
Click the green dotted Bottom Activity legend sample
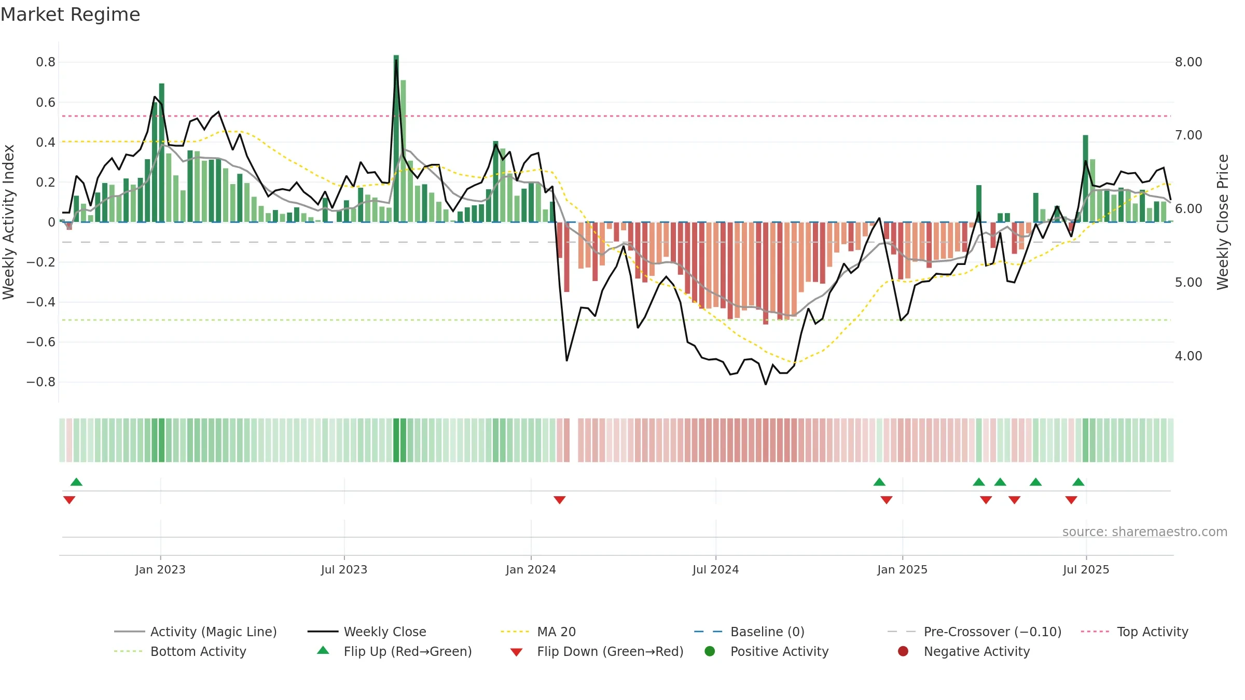[x=130, y=651]
